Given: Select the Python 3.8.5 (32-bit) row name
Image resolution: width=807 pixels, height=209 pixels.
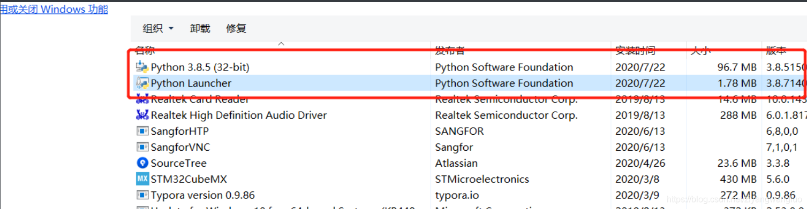Looking at the screenshot, I should 200,67.
